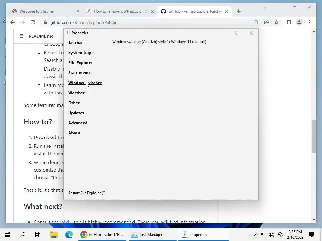
Task: Open Chrome tab search chevron
Action: coord(265,8)
